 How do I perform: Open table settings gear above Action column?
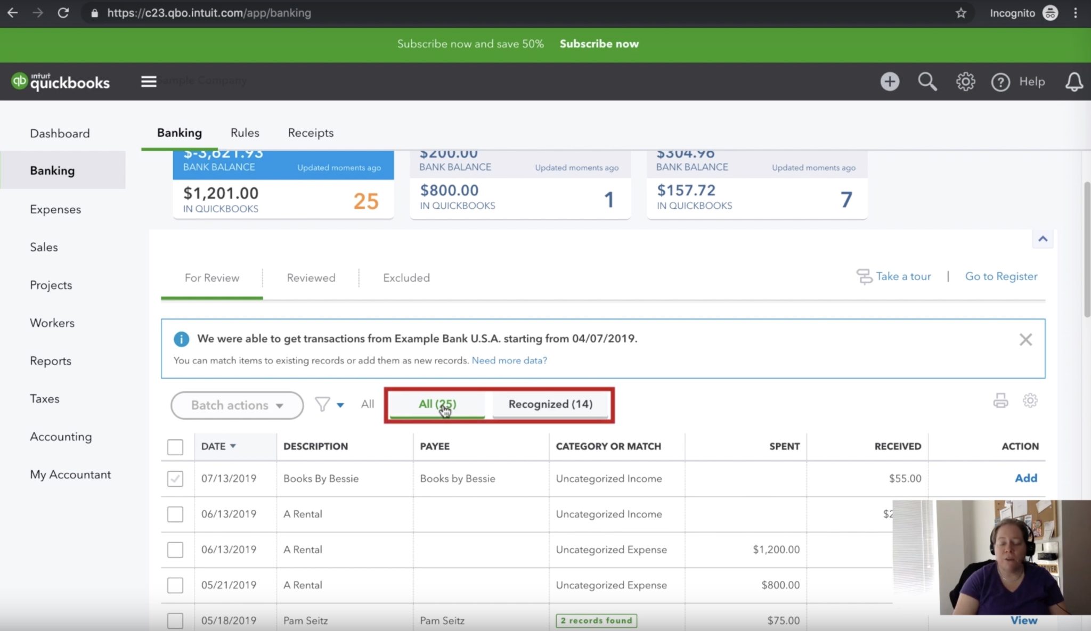[x=1030, y=400]
